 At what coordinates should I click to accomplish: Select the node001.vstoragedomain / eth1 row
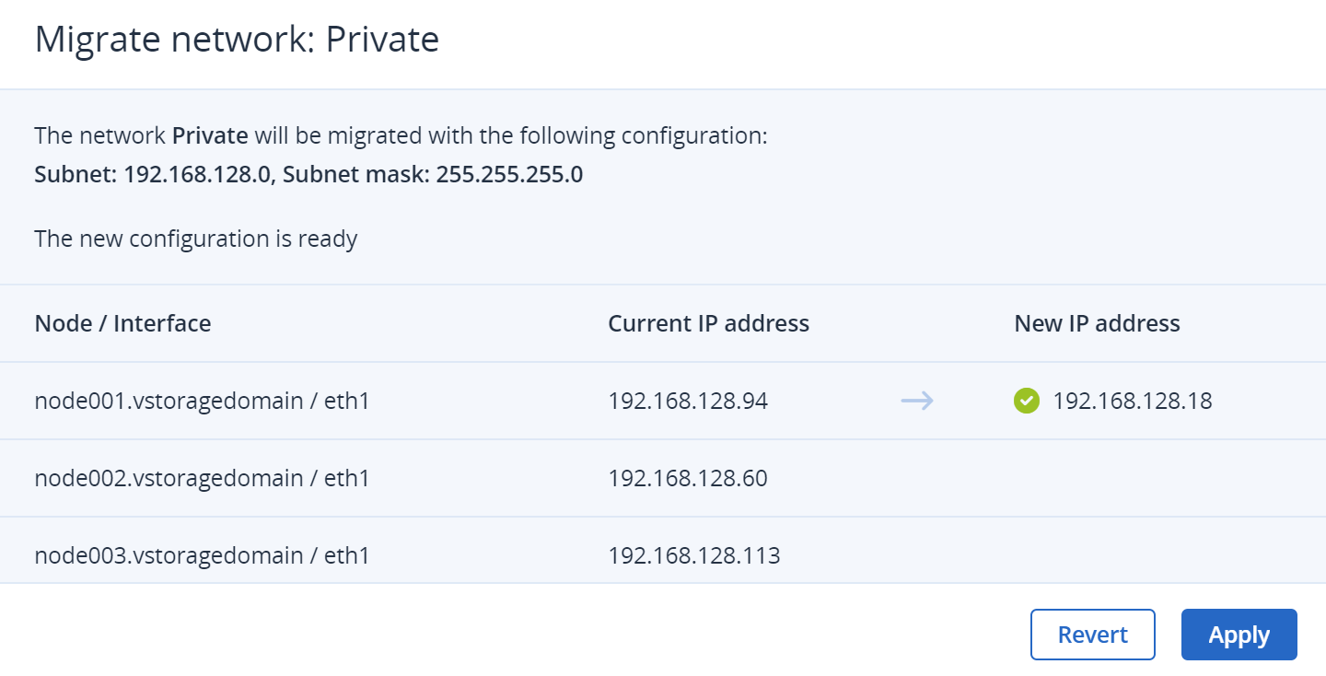202,401
